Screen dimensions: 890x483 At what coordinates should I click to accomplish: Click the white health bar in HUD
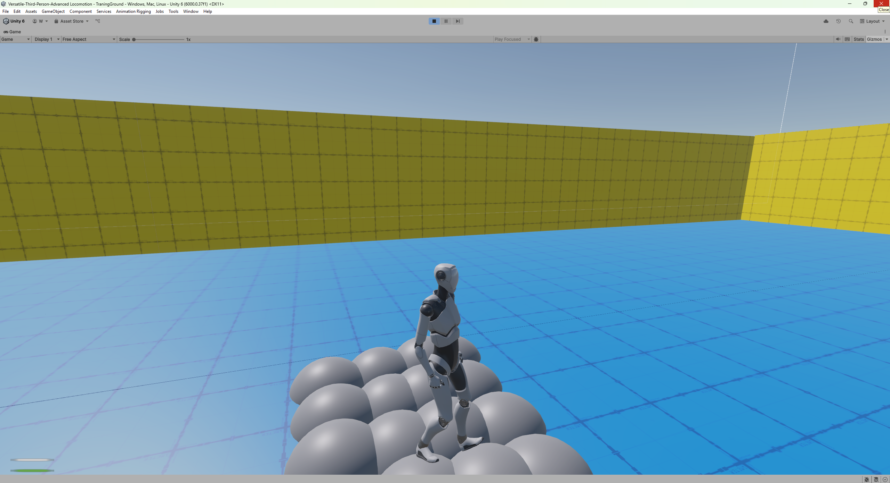[x=32, y=460]
